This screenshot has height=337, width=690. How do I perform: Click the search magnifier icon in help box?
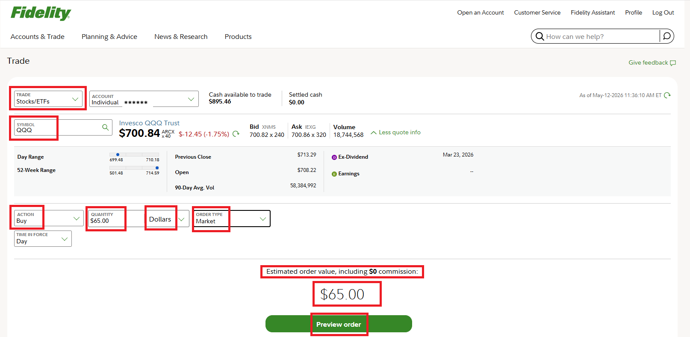pyautogui.click(x=540, y=36)
